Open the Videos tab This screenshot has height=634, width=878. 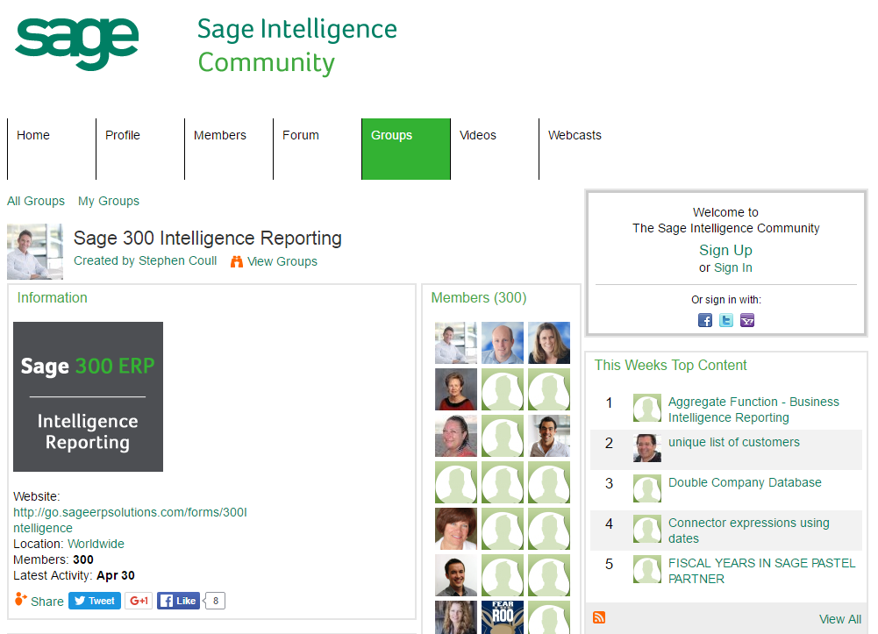(x=495, y=149)
